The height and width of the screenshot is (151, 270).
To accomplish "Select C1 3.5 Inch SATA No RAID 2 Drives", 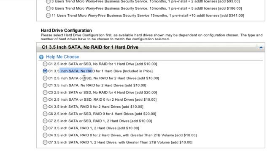I will point(45,85).
